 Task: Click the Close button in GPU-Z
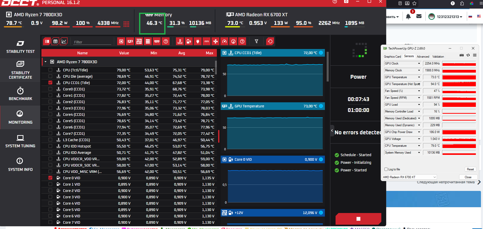coord(468,177)
